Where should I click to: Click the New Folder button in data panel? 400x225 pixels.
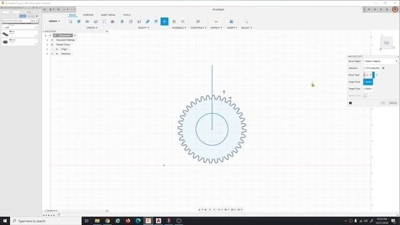coord(31,16)
